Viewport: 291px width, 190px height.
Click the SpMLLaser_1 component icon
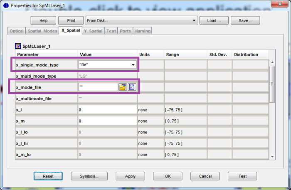click(x=18, y=46)
